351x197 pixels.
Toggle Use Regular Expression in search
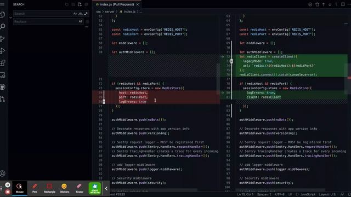click(86, 14)
